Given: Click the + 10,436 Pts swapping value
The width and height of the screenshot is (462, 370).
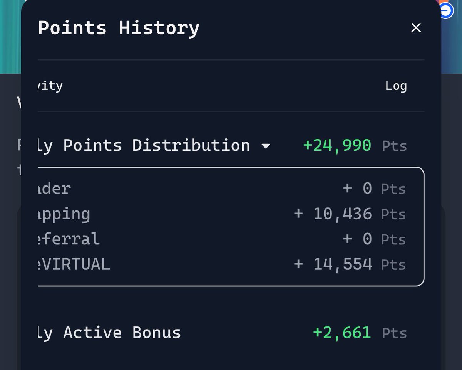Looking at the screenshot, I should 350,214.
